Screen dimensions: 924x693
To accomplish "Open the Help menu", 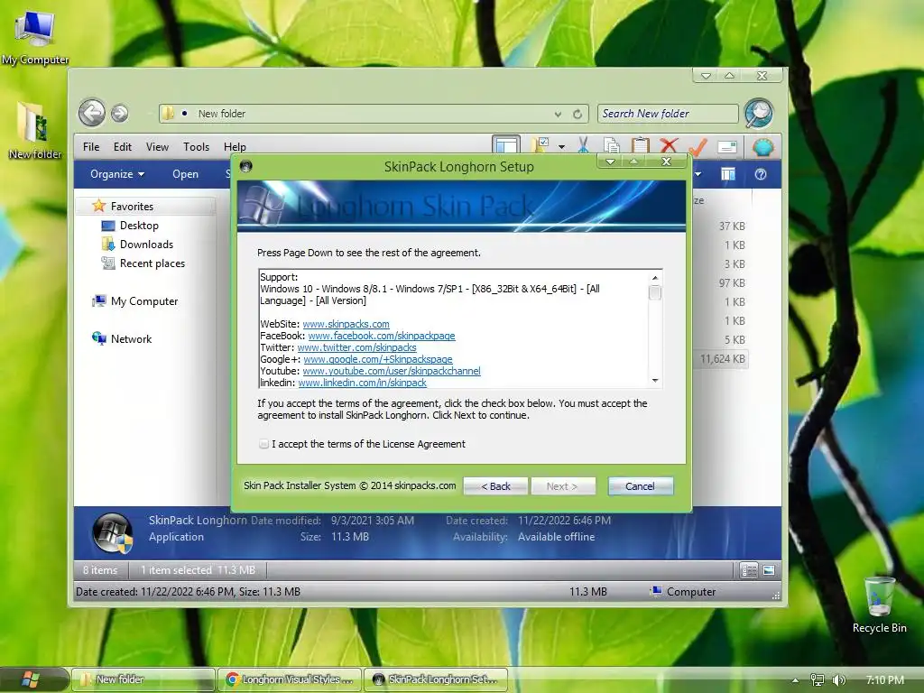I will click(x=235, y=147).
